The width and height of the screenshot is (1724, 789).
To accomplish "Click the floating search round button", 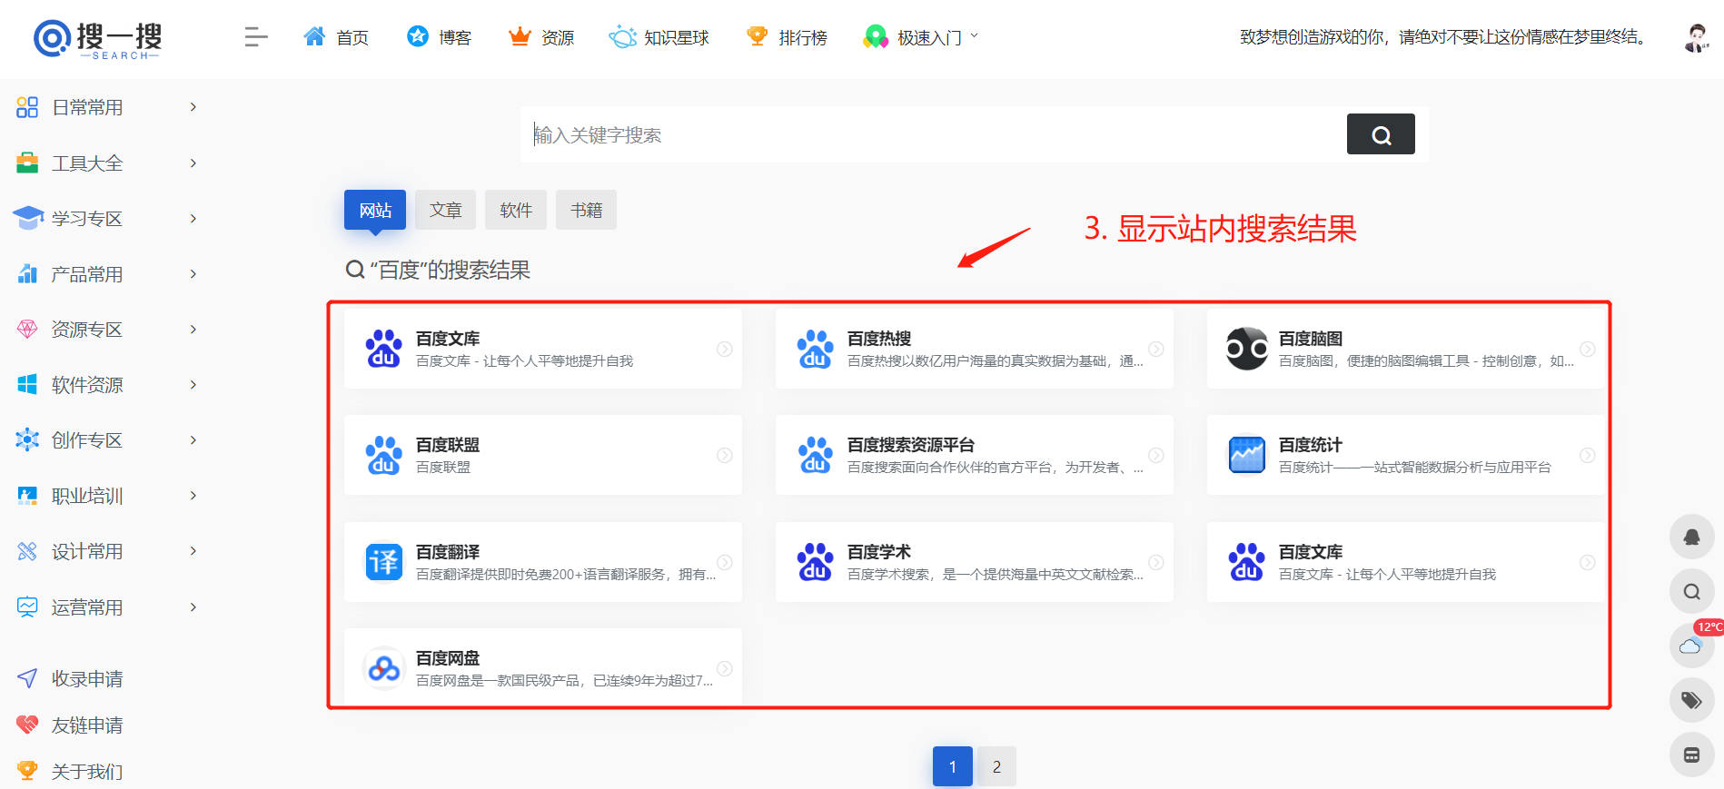I will (x=1692, y=592).
